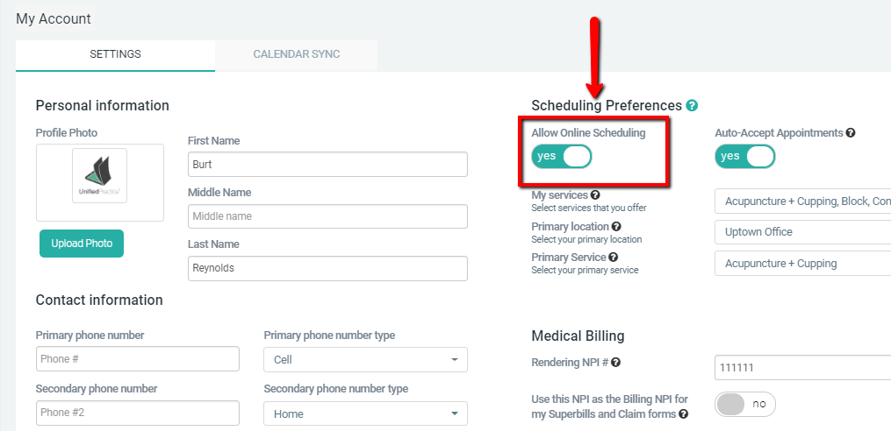Disable Auto-Accept Appointments switch

click(x=745, y=157)
